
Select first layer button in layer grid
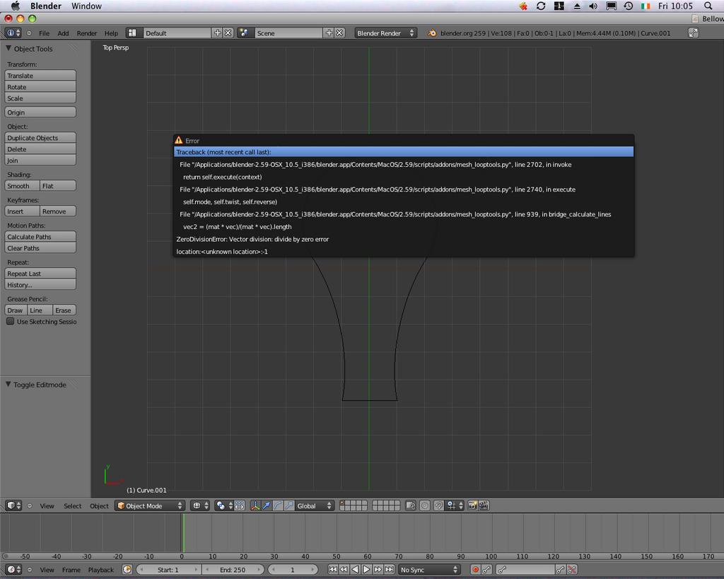click(342, 503)
